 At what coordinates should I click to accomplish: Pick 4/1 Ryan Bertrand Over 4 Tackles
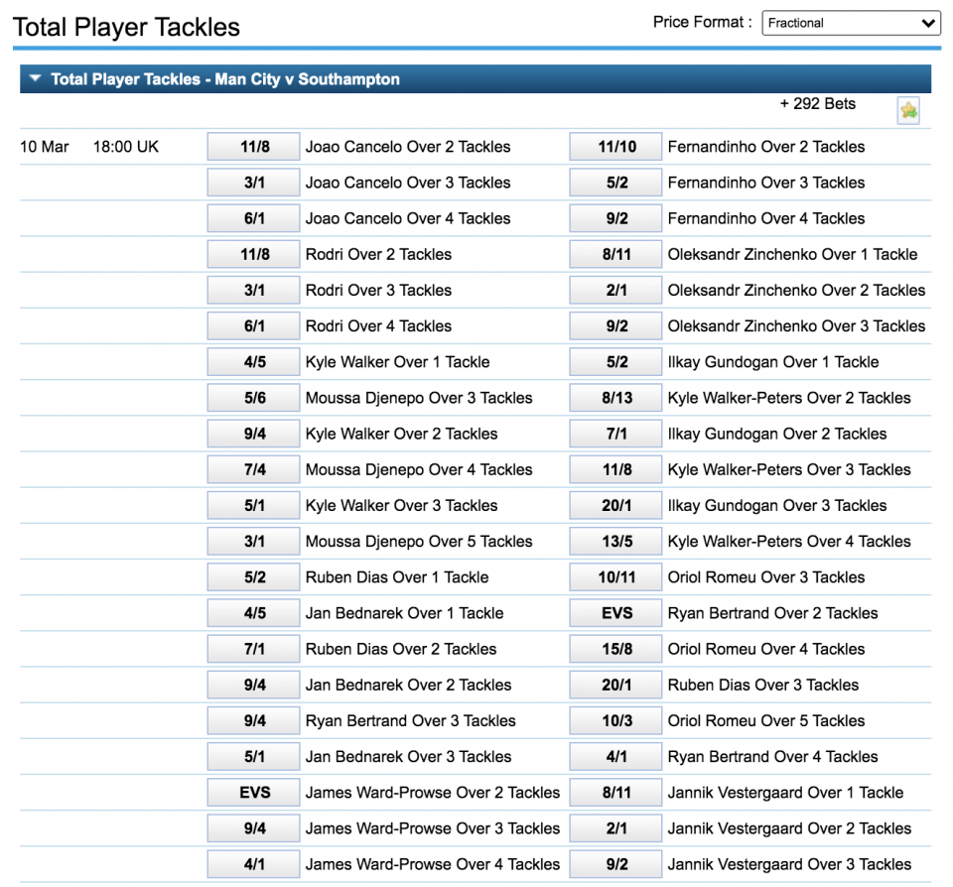[615, 756]
